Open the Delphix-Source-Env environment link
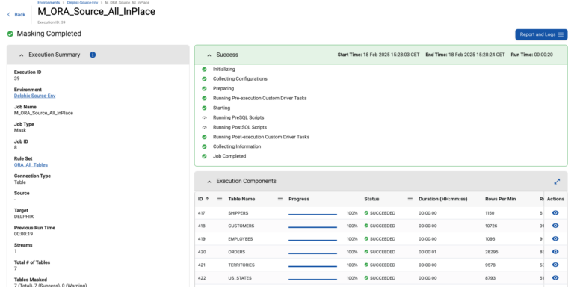The height and width of the screenshot is (287, 574). [x=35, y=96]
